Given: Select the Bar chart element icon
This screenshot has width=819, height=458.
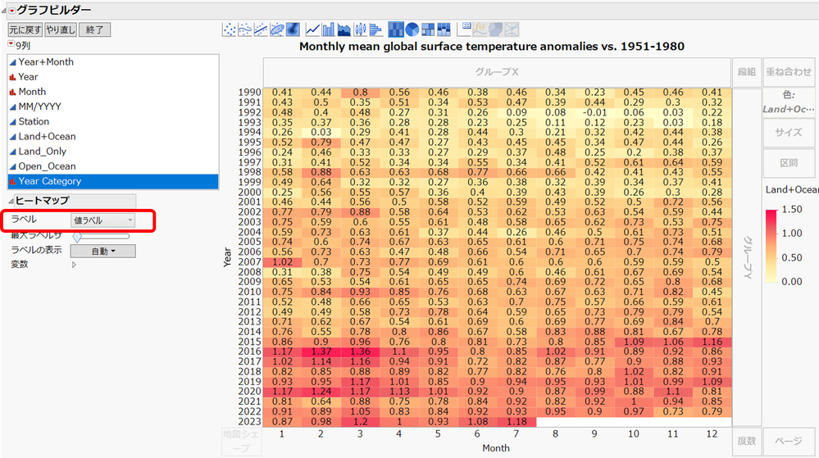Looking at the screenshot, I should pos(328,29).
